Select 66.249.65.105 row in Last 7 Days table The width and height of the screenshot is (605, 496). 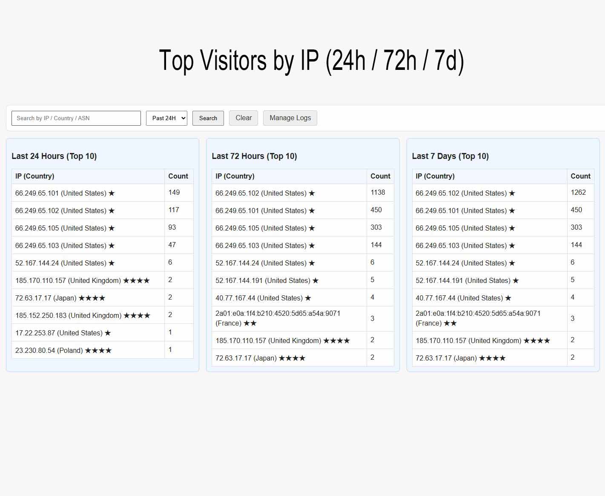(503, 228)
